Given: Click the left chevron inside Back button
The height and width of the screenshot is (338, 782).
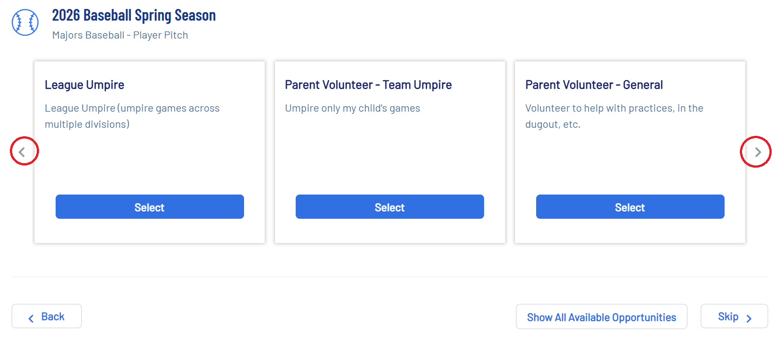Looking at the screenshot, I should tap(31, 318).
